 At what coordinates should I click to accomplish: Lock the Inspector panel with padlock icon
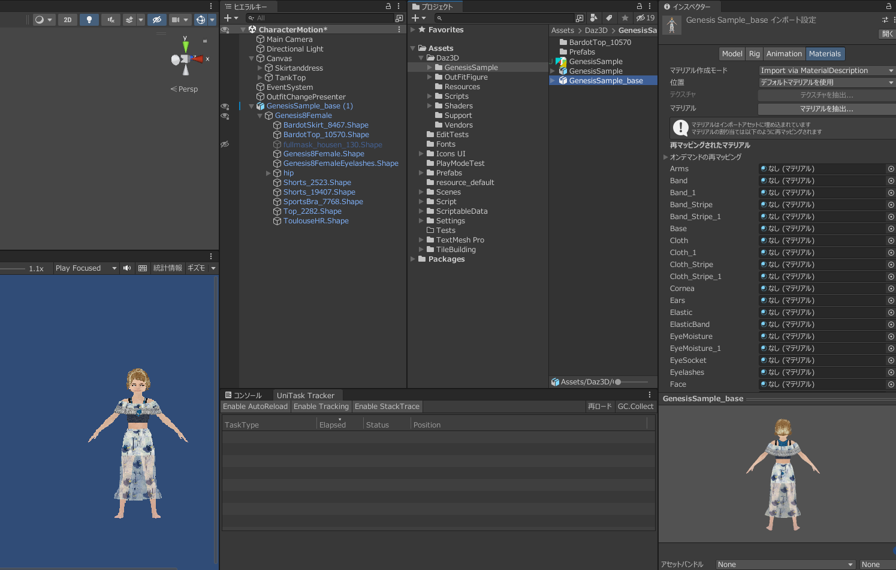click(888, 7)
